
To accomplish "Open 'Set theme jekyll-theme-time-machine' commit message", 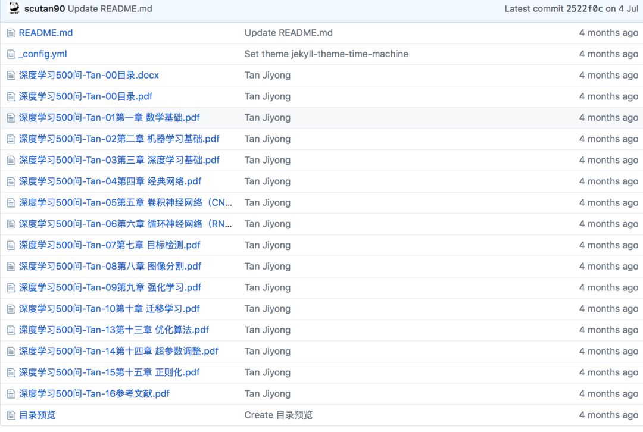I will (326, 54).
